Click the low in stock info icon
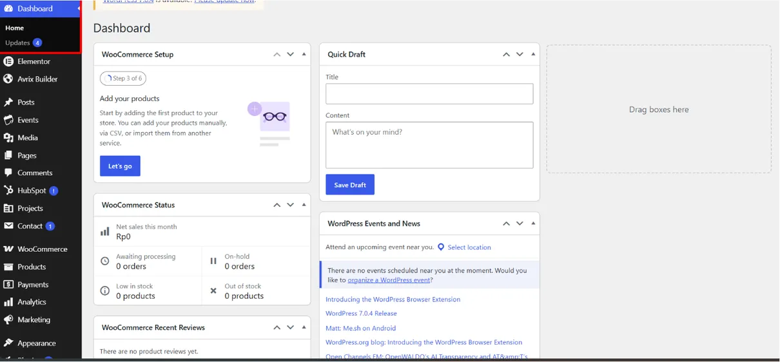 pos(105,291)
